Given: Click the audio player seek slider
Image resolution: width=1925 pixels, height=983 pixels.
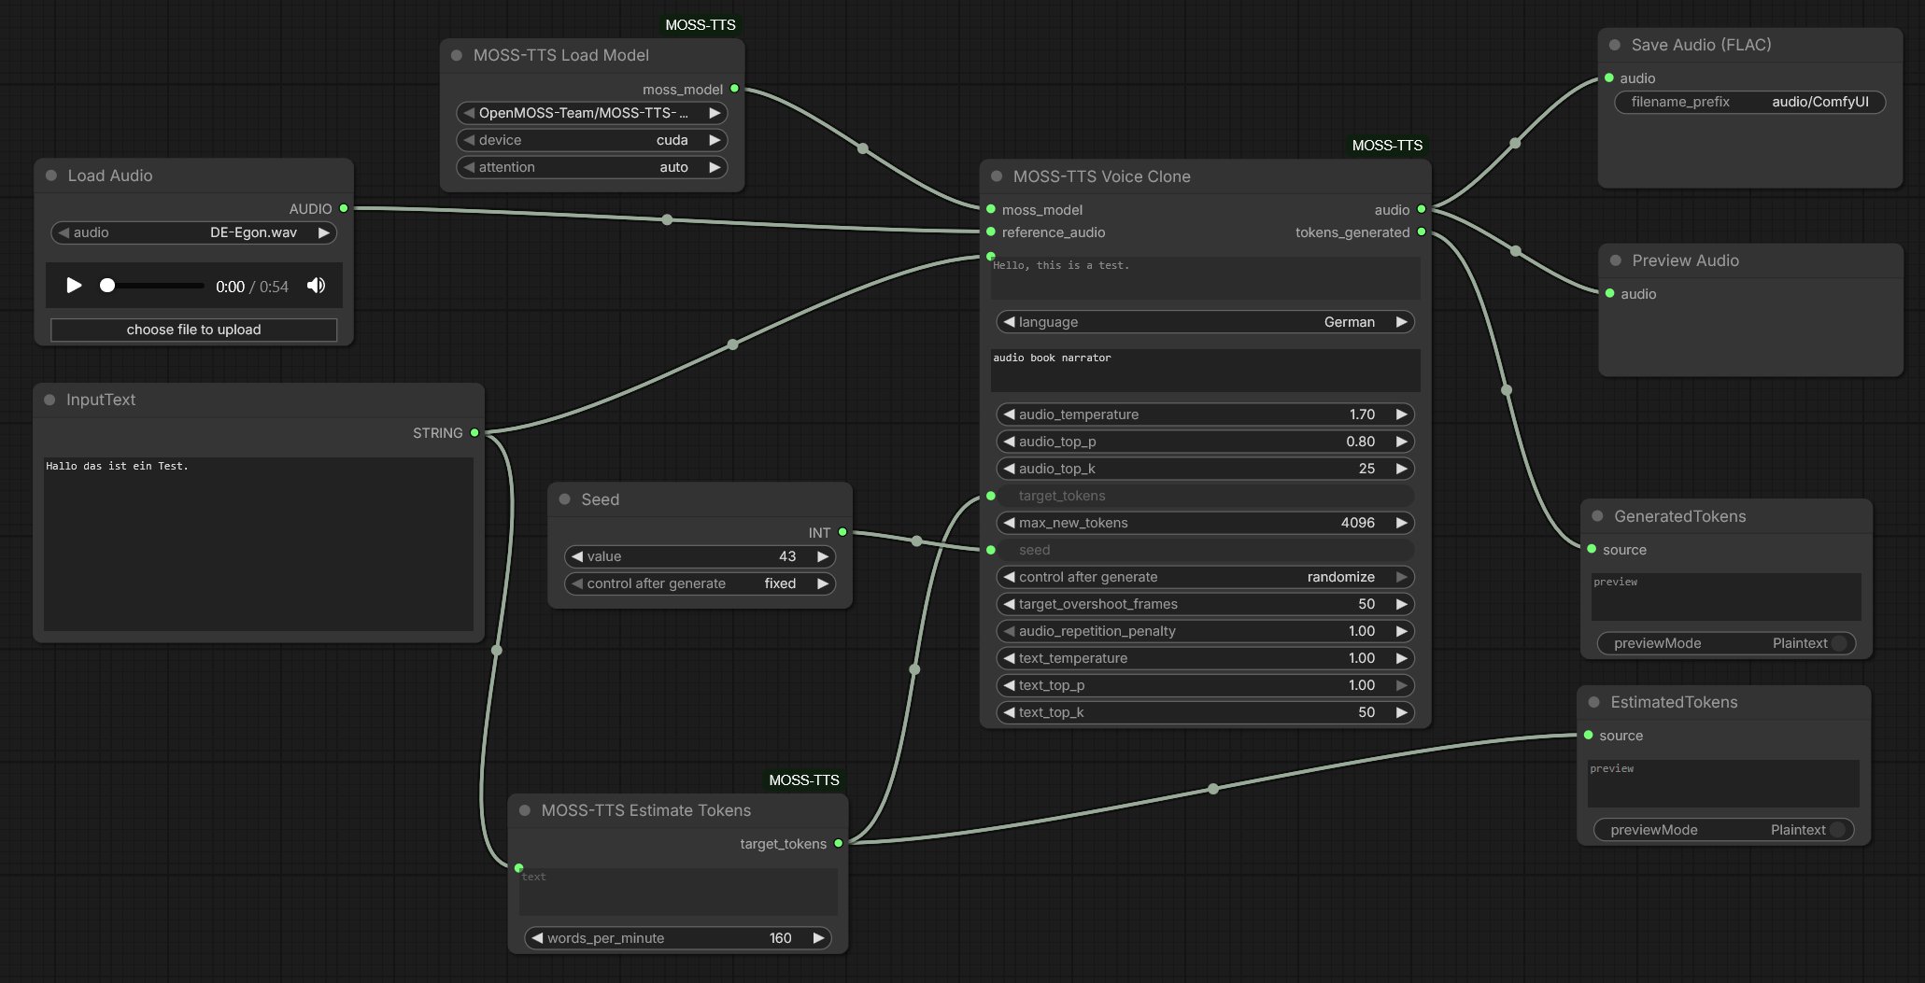Looking at the screenshot, I should tap(151, 286).
